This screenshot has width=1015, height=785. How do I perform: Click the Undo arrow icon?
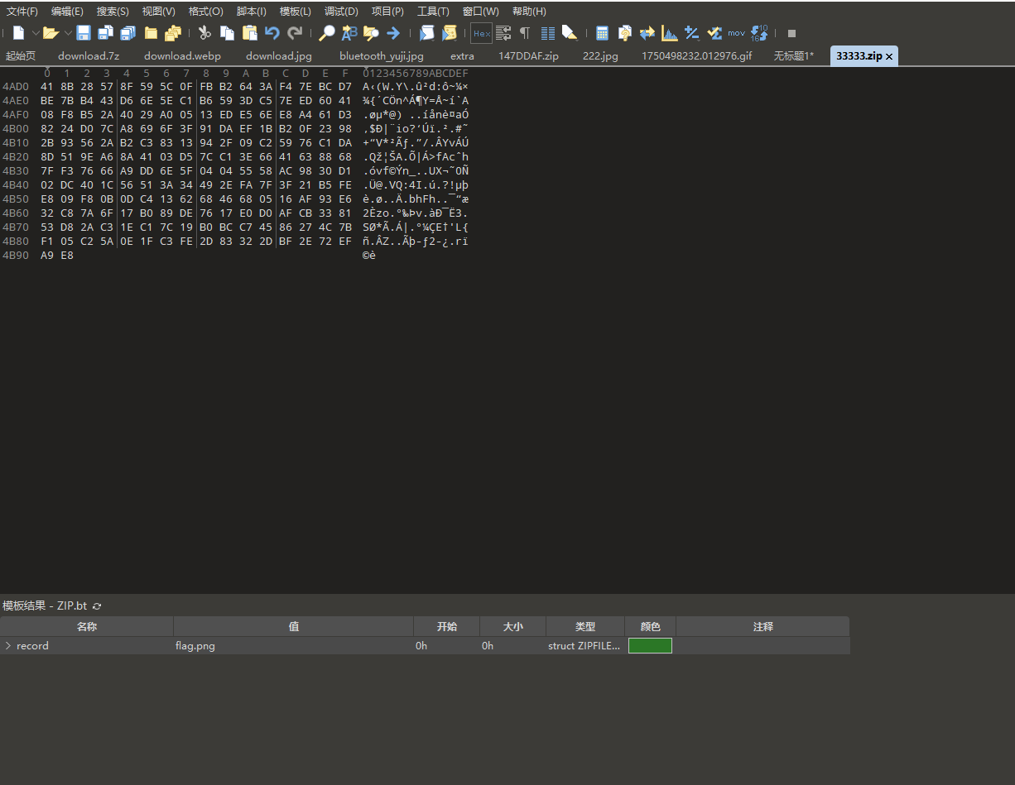point(272,33)
